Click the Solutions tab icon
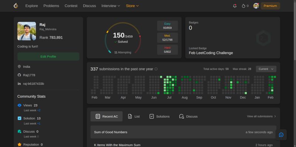This screenshot has height=147, width=296. pyautogui.click(x=152, y=116)
